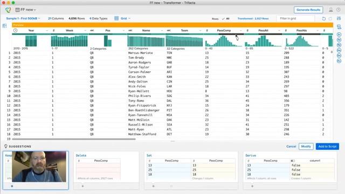The height and width of the screenshot is (194, 345).
Task: Click the SEA team cell
Action: tap(169, 124)
